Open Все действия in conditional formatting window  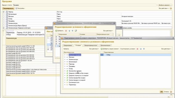pyautogui.click(x=108, y=31)
